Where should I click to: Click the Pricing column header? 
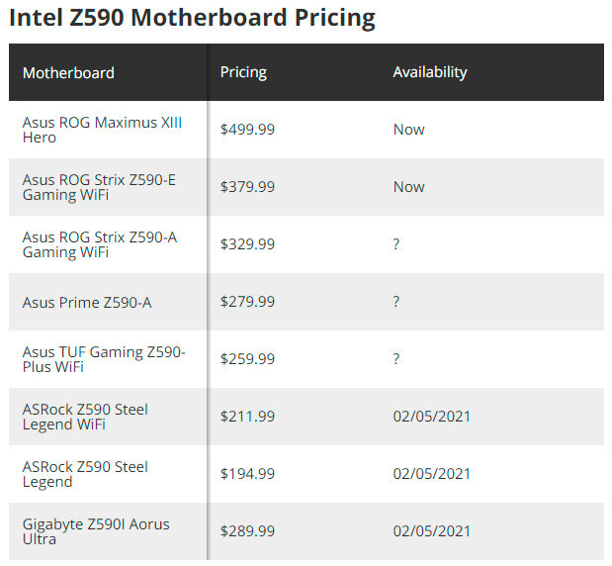tap(243, 72)
